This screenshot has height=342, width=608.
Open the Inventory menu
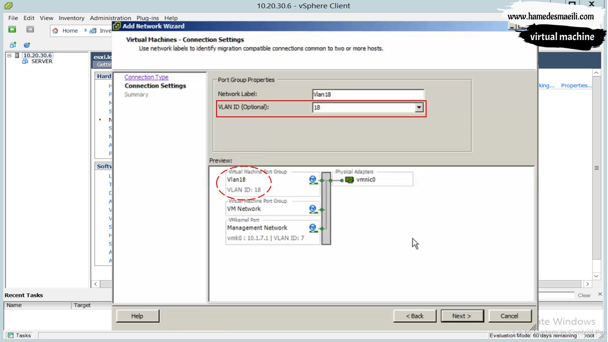pyautogui.click(x=72, y=18)
